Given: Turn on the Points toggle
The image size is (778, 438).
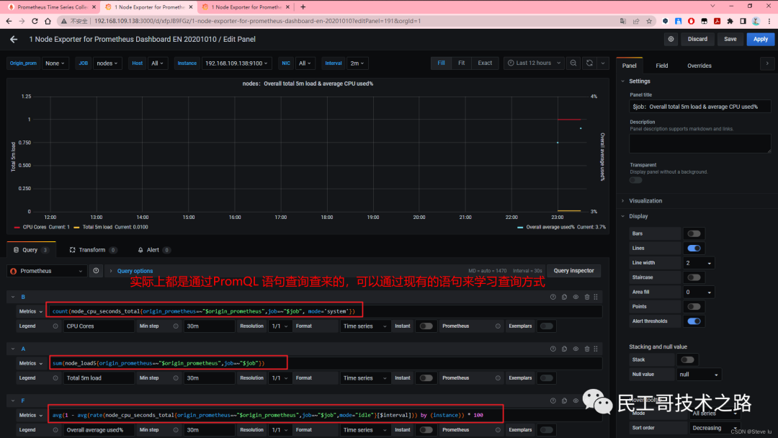Looking at the screenshot, I should click(x=694, y=307).
